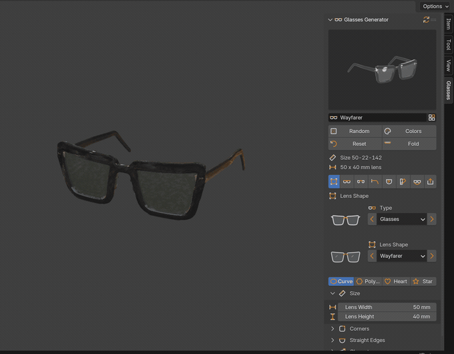Click Random to randomize glasses

coord(355,131)
